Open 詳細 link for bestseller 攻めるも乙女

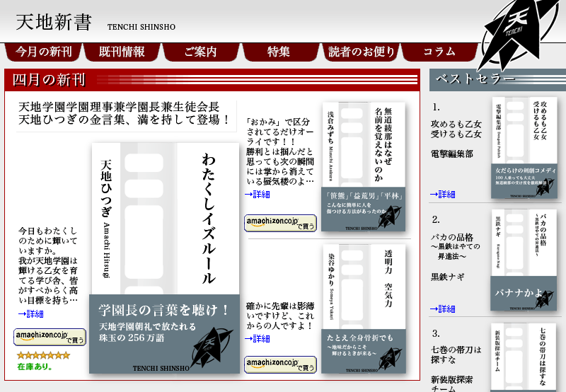(x=443, y=194)
